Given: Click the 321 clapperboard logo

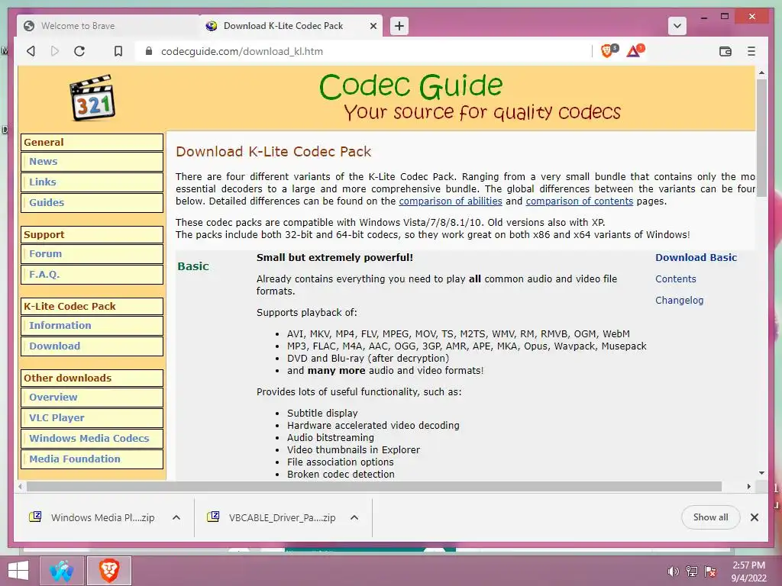Looking at the screenshot, I should click(x=92, y=98).
